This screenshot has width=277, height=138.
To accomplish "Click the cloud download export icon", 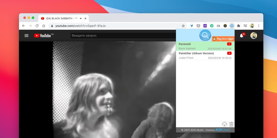I will 224,124.
